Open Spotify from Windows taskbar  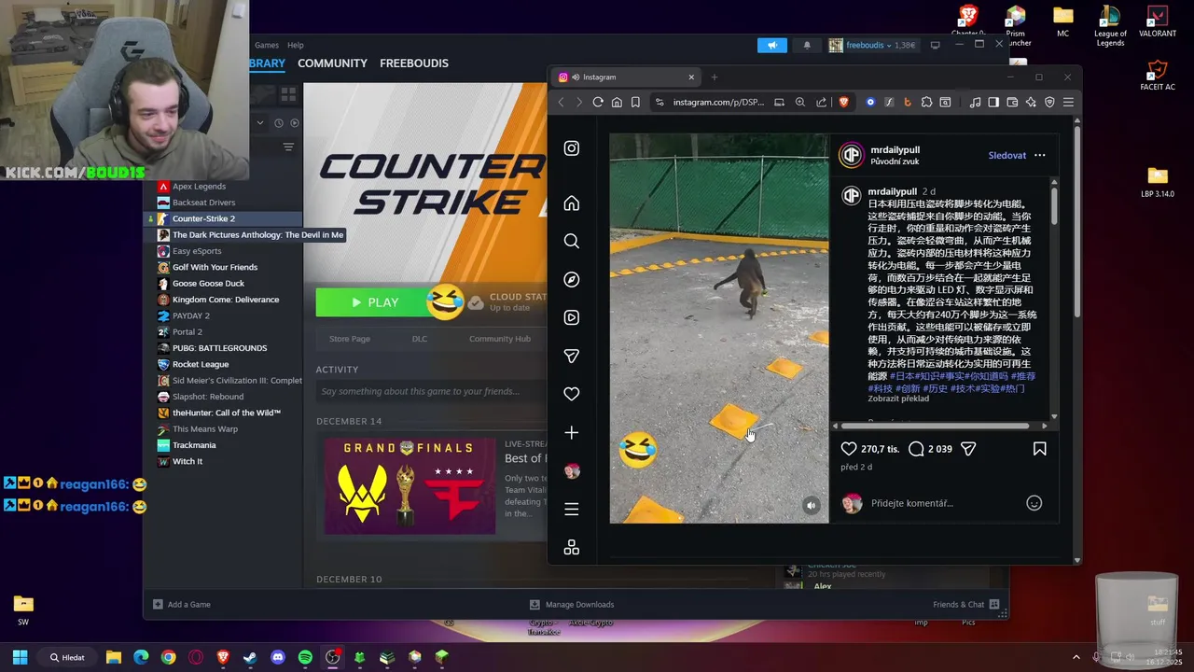tap(305, 657)
